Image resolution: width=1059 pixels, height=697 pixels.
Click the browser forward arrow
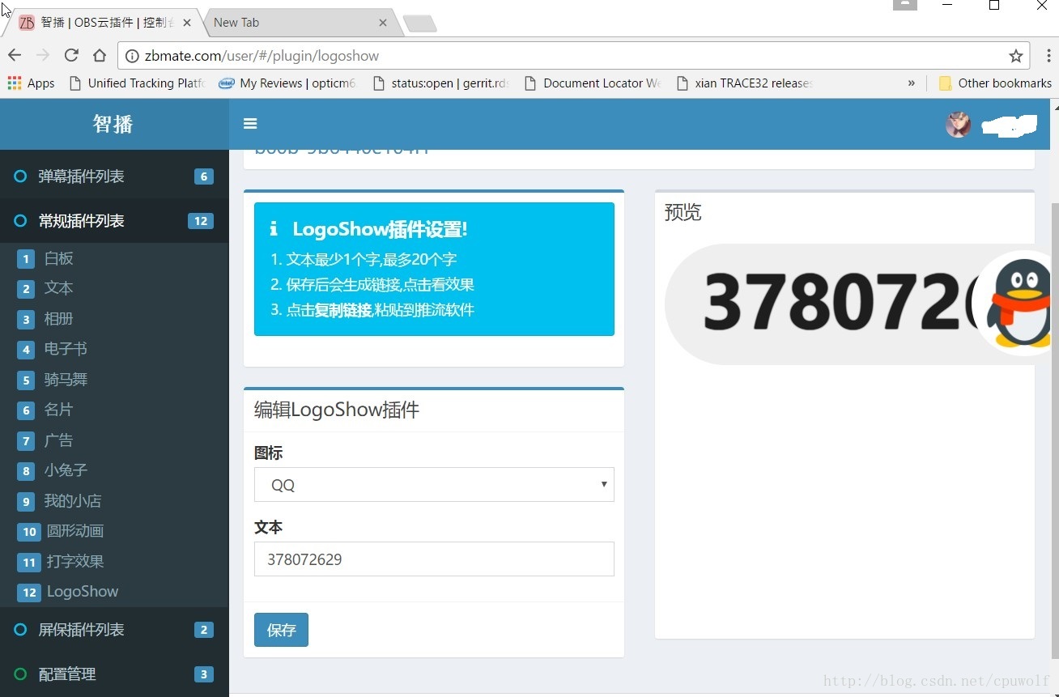click(x=43, y=55)
